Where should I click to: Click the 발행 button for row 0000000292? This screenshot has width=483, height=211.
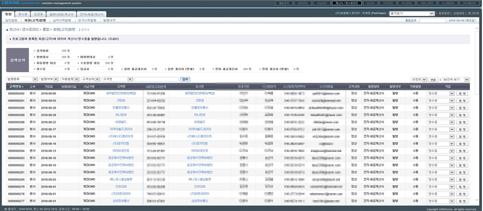[x=462, y=93]
